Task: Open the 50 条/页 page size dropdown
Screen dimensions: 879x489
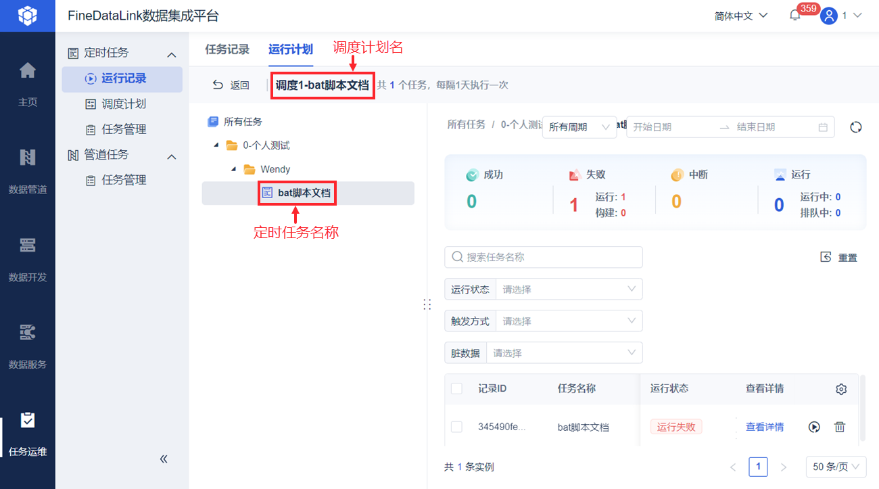Action: tap(836, 467)
